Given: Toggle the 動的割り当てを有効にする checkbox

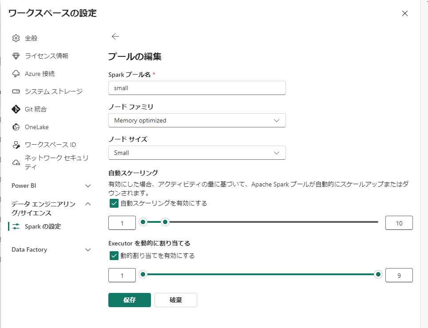Looking at the screenshot, I should [114, 256].
